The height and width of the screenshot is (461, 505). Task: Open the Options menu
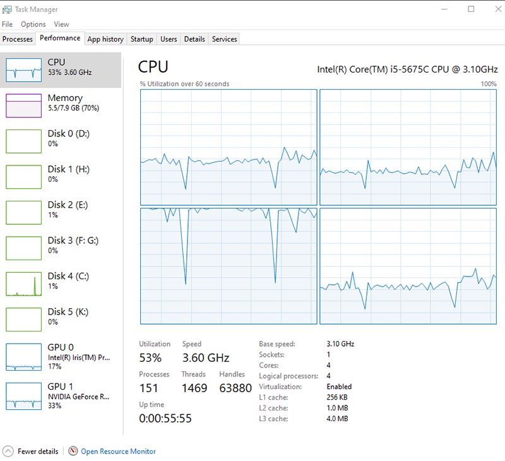point(33,24)
